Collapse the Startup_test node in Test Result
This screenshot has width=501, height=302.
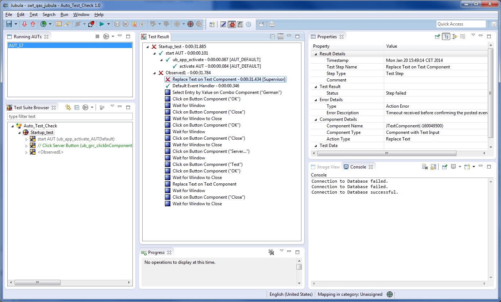(x=147, y=47)
